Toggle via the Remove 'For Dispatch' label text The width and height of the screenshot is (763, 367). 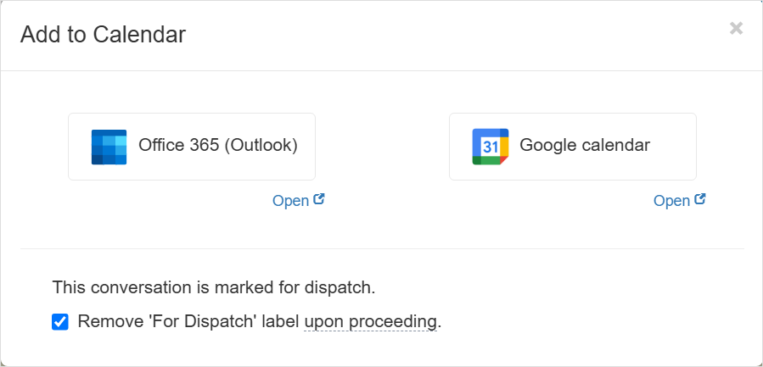coord(260,321)
